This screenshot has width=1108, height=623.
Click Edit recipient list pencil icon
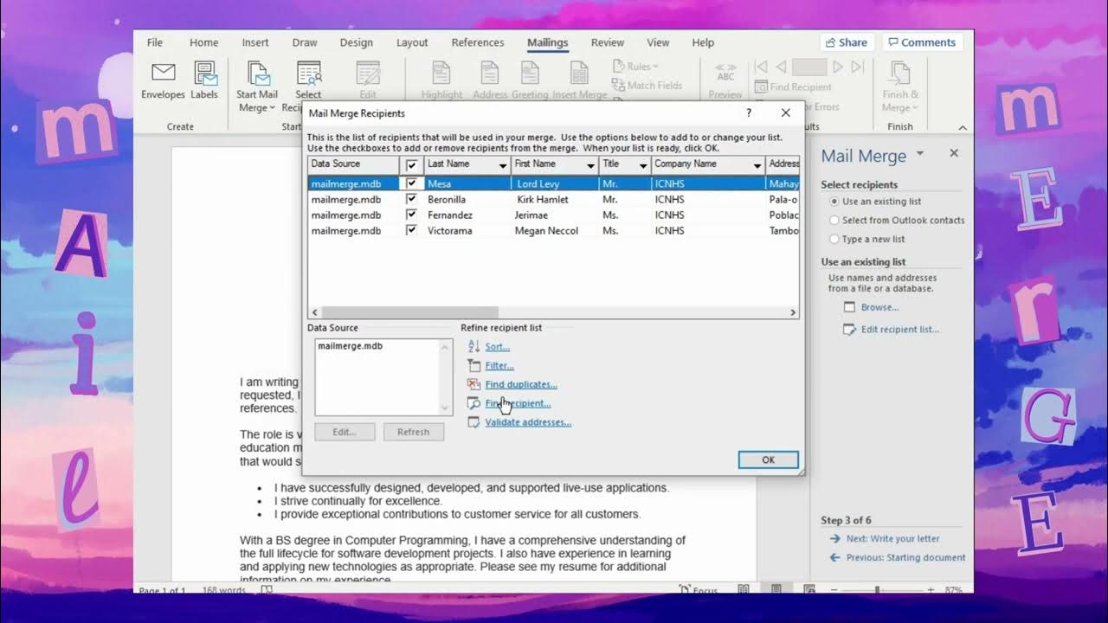tap(849, 329)
